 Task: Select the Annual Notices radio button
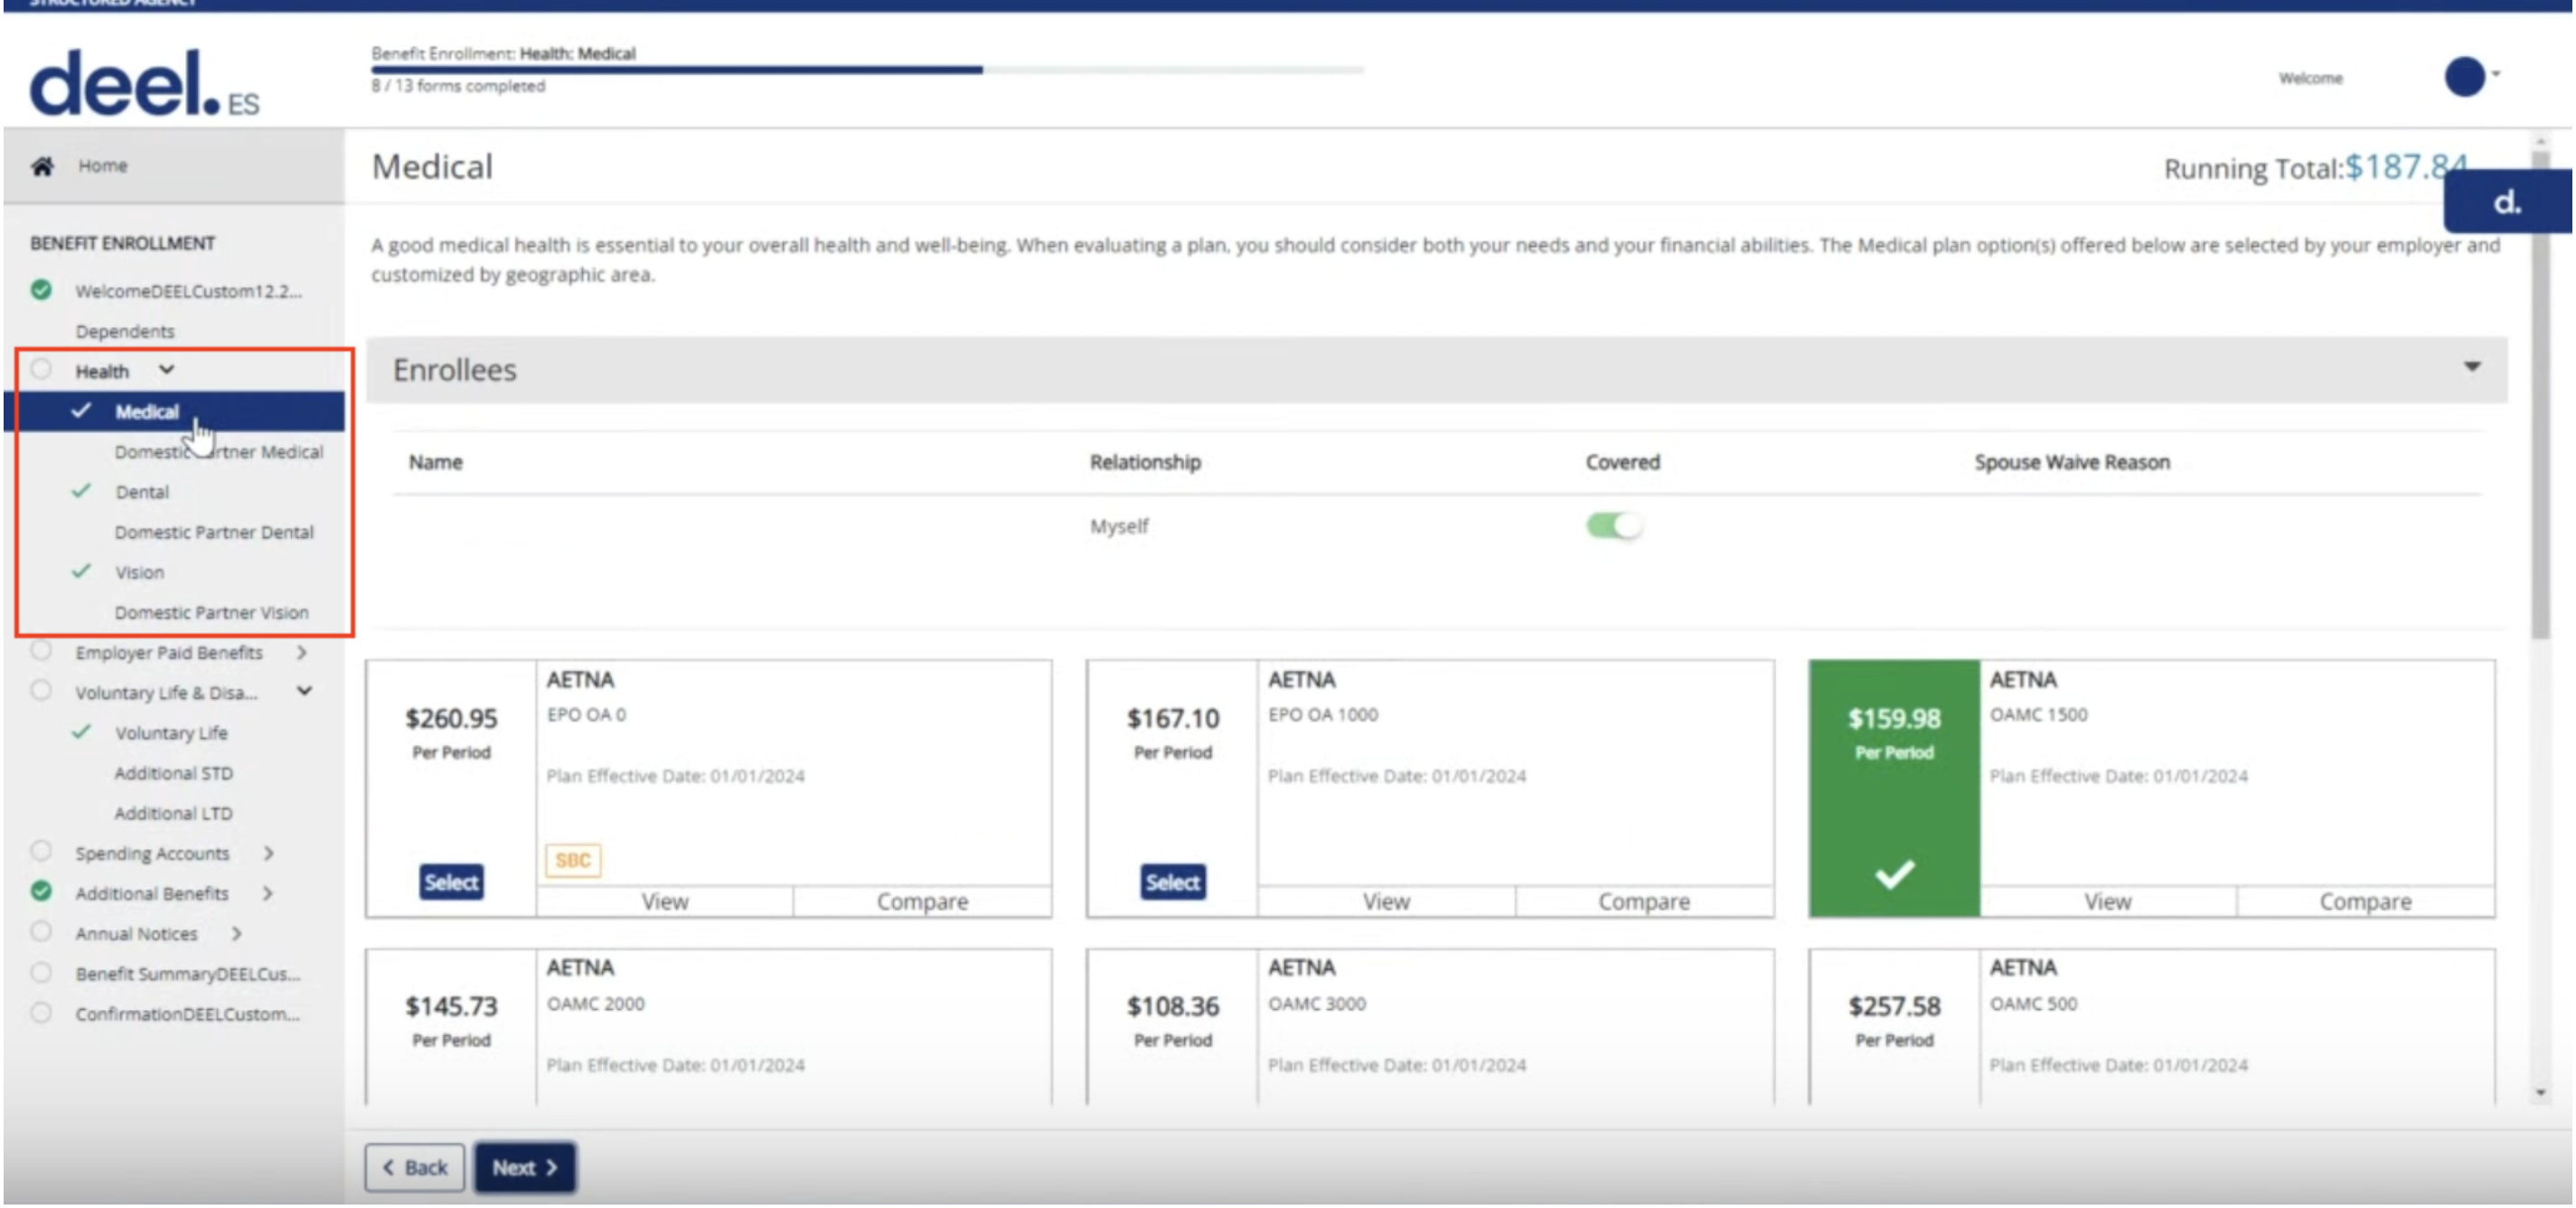[x=41, y=931]
